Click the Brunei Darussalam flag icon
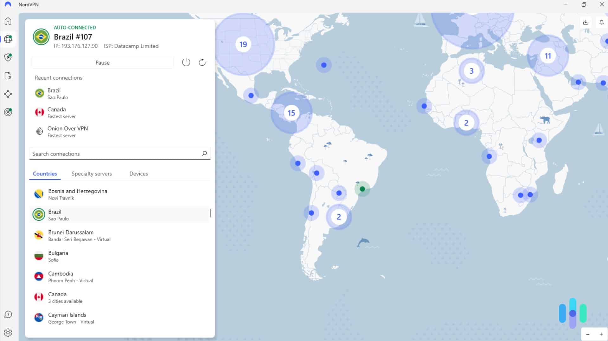 39,235
